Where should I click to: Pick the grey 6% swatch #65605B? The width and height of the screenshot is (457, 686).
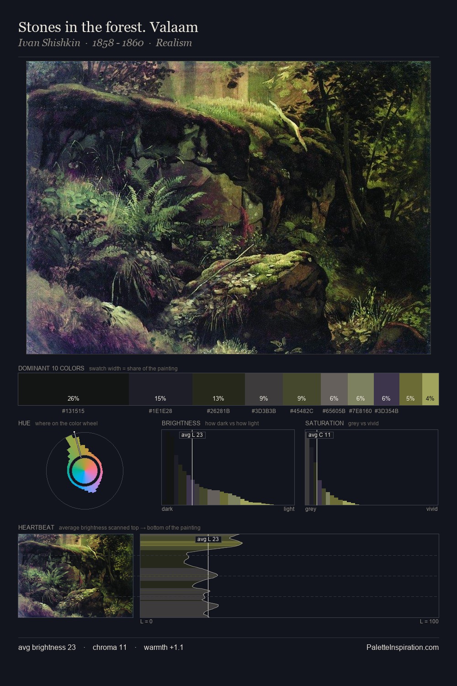tap(334, 389)
